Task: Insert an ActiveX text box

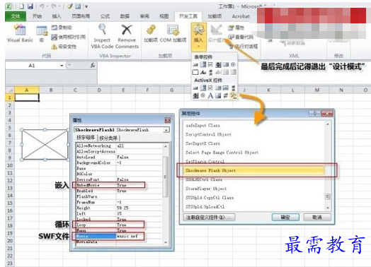Action: click(225, 88)
